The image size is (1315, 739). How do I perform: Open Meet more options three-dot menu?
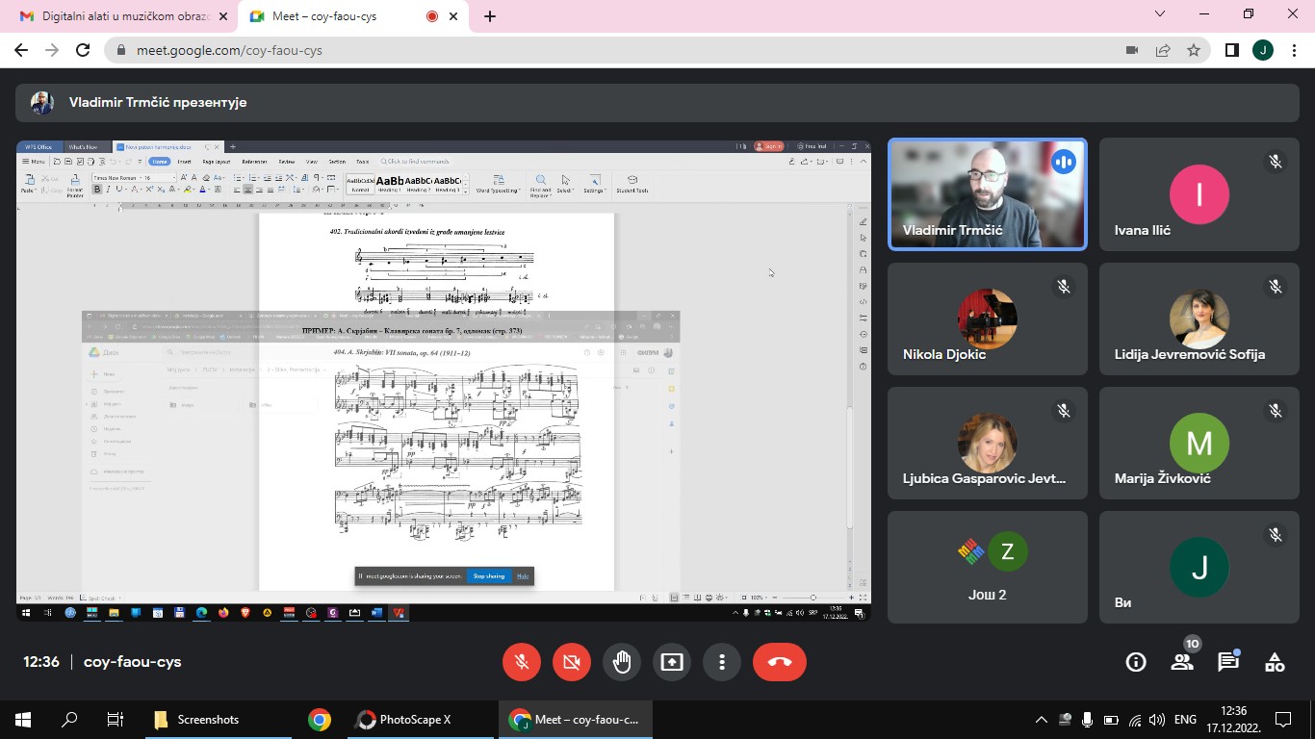[x=722, y=662]
